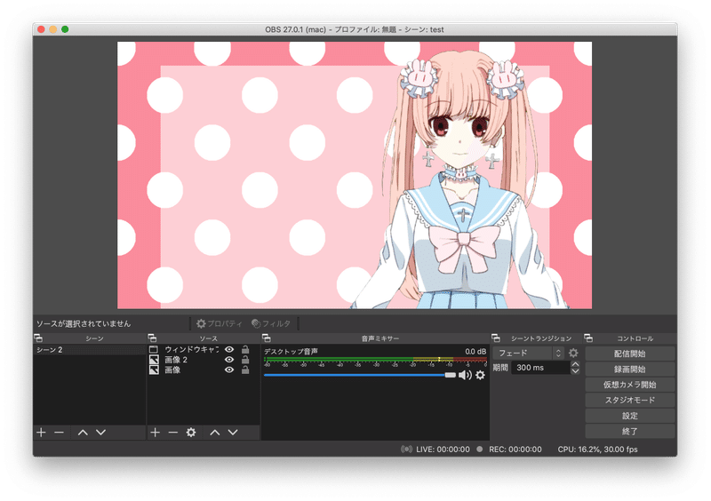Click 終了 to exit OBS

(630, 431)
